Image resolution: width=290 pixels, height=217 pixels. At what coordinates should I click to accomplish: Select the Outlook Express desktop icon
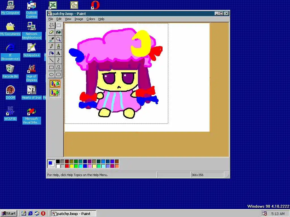pos(31,10)
